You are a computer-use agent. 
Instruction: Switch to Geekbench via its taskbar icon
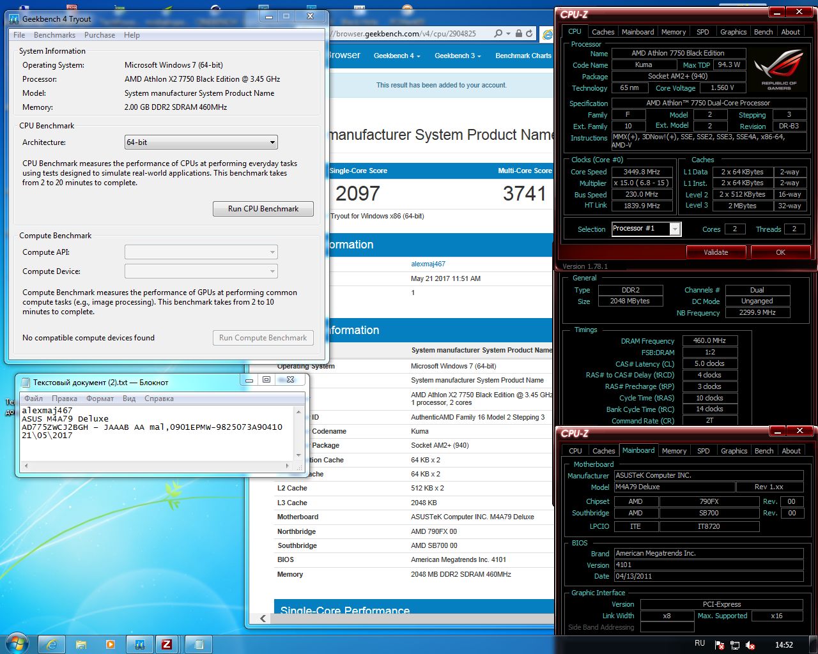click(139, 644)
